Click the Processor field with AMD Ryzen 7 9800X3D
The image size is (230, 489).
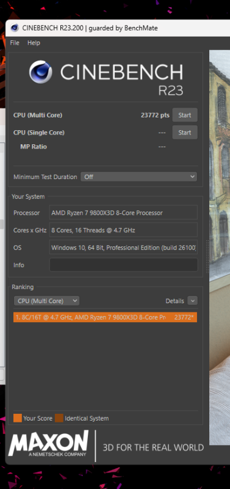[124, 213]
